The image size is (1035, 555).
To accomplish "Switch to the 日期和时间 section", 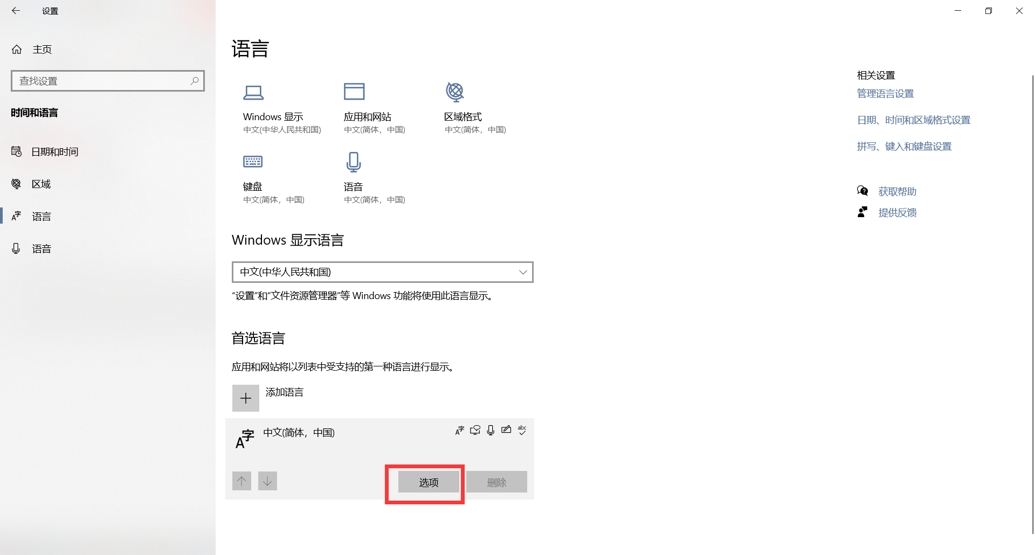I will coord(56,151).
